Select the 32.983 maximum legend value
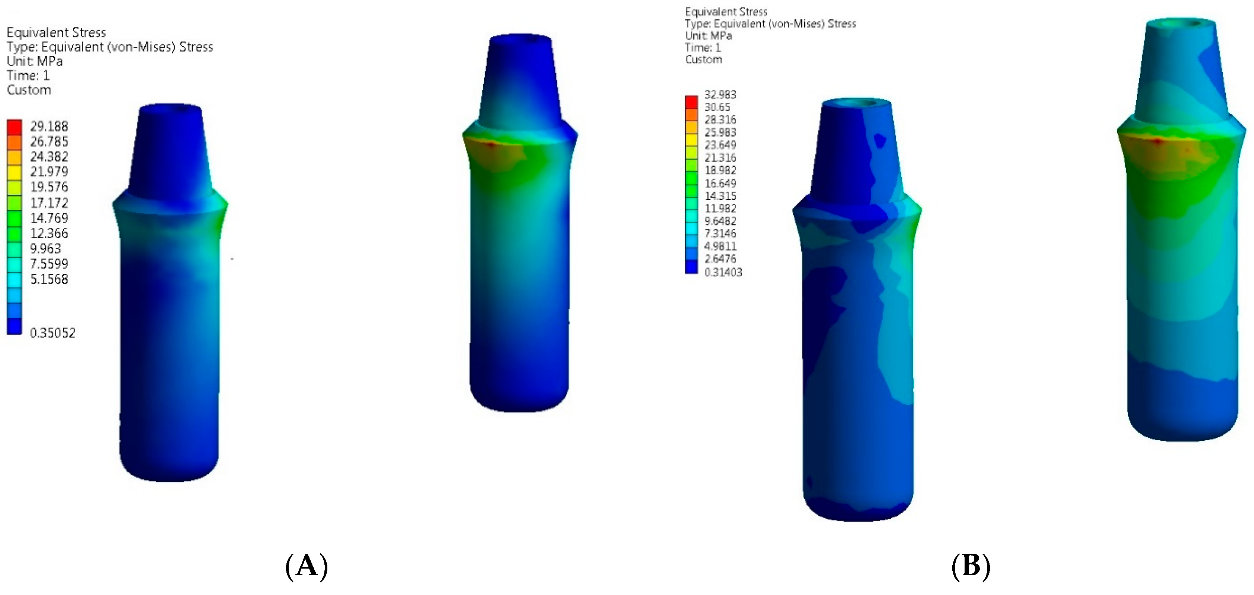The height and width of the screenshot is (595, 1254). pos(721,95)
